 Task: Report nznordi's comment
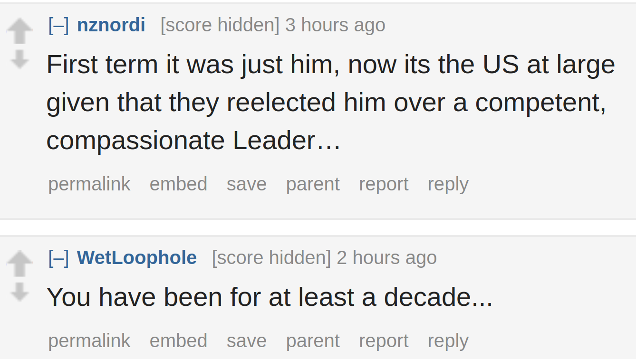[384, 184]
